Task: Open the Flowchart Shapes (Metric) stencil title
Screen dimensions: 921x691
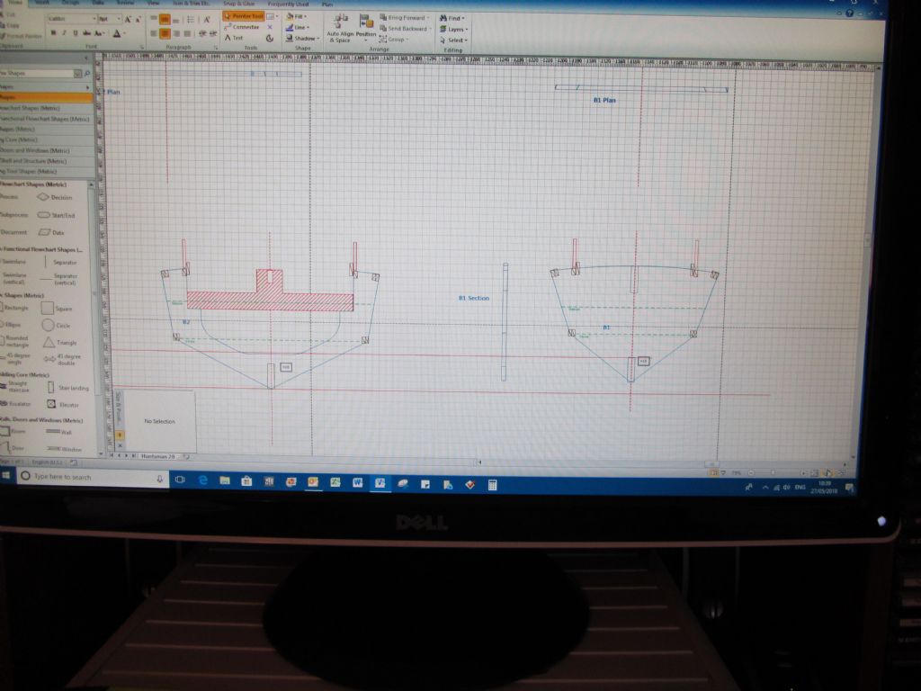Action: [46, 109]
